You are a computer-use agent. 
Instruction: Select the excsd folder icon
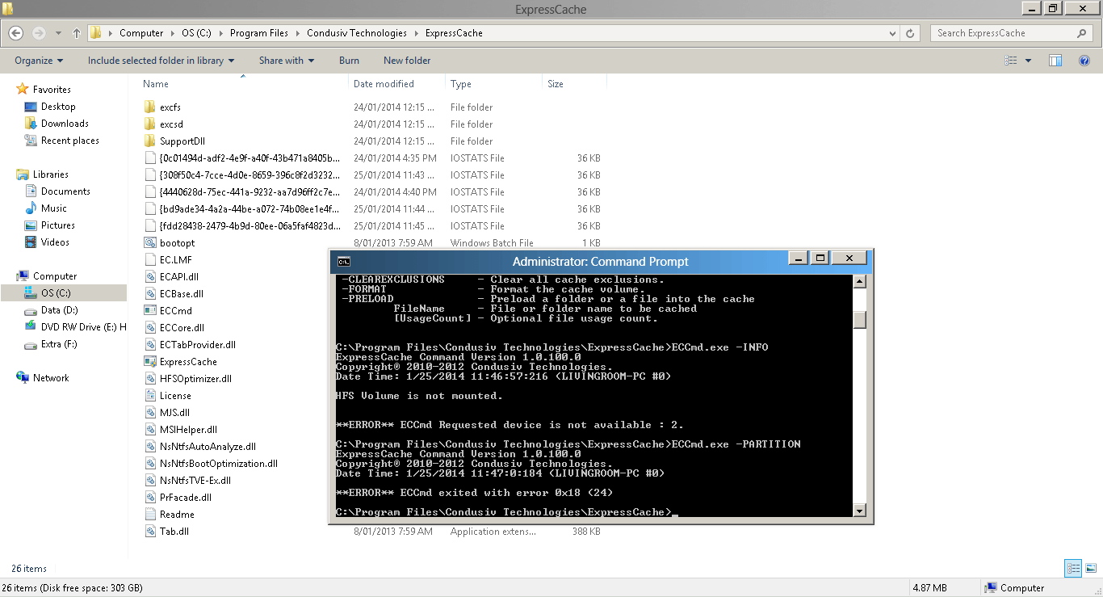[149, 124]
